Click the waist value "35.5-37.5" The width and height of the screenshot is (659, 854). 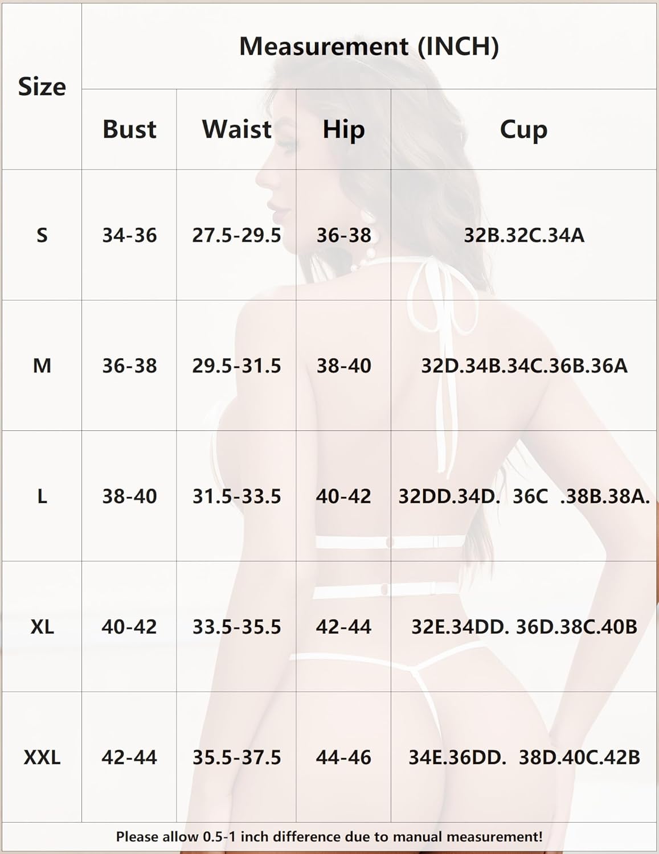click(x=236, y=757)
